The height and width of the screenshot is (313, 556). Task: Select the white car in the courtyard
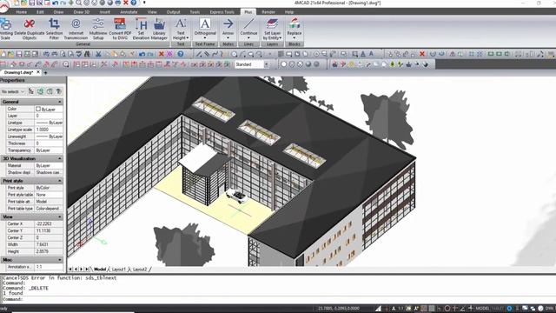coord(236,196)
